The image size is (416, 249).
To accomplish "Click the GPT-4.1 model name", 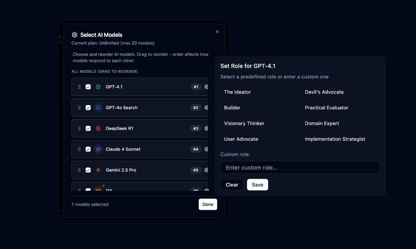I will [114, 87].
